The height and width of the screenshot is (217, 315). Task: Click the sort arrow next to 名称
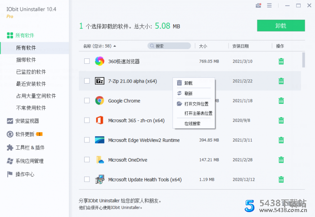pos(115,46)
